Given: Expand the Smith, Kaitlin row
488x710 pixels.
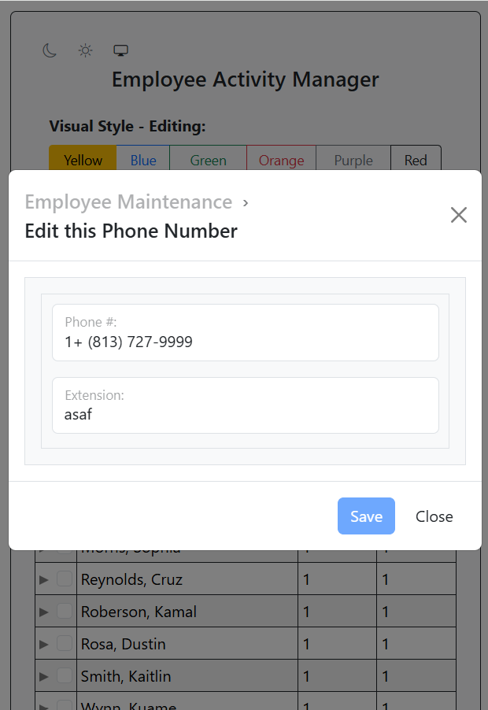Looking at the screenshot, I should pyautogui.click(x=44, y=676).
